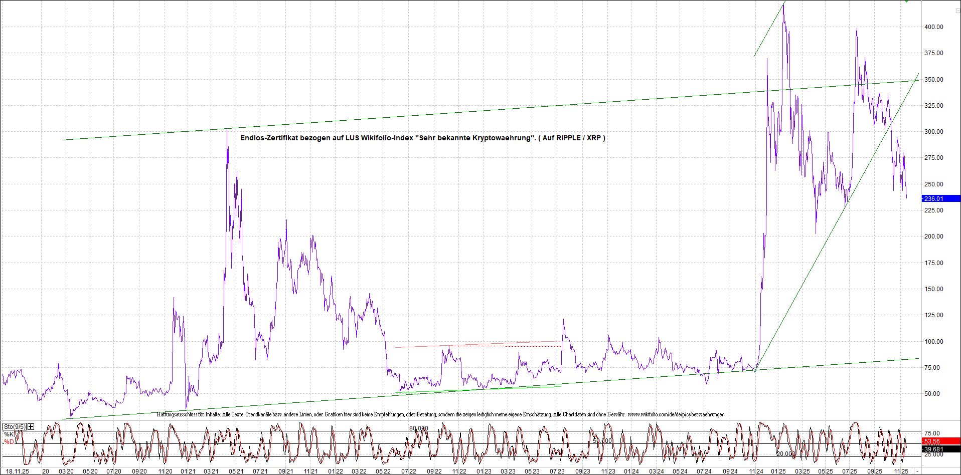Expand the Sto(9/5) indicator plus icon
Viewport: 961px width, 475px height.
pos(31,426)
